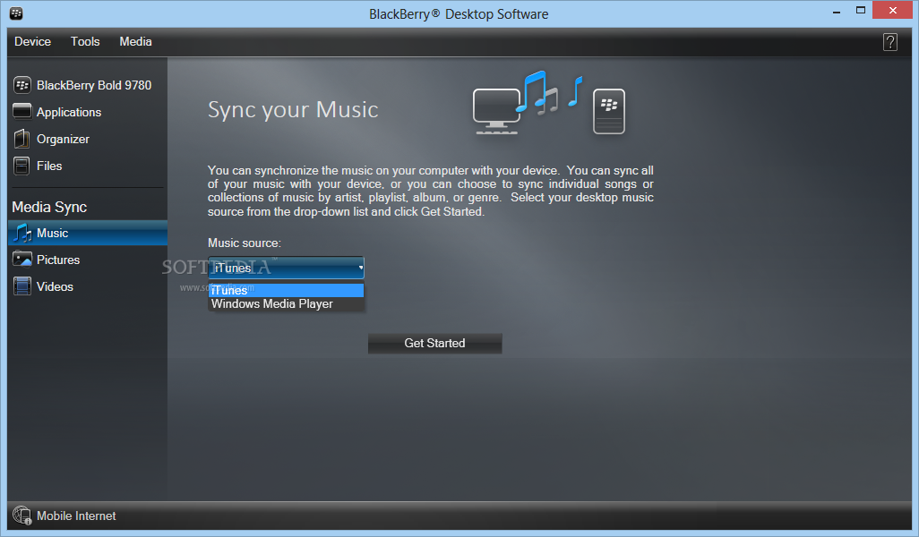
Task: Go to the Organizer label in the sidebar
Action: (63, 139)
